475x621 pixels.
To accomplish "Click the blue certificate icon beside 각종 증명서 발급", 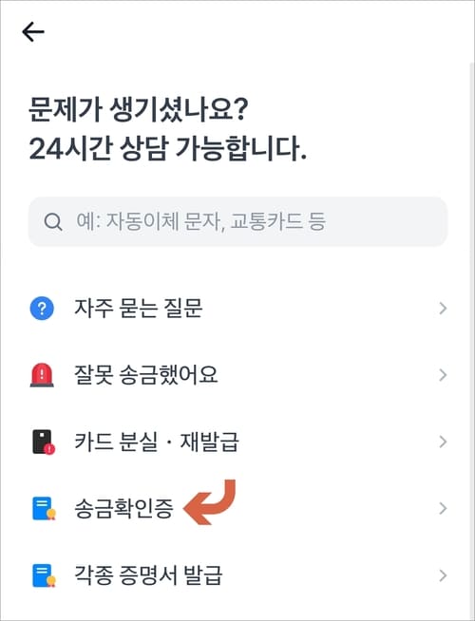I will coord(44,575).
